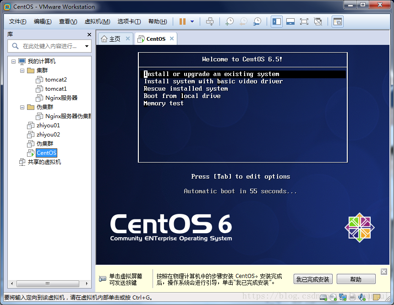
Task: Select 'Install system with basic video driver'
Action: click(x=213, y=82)
